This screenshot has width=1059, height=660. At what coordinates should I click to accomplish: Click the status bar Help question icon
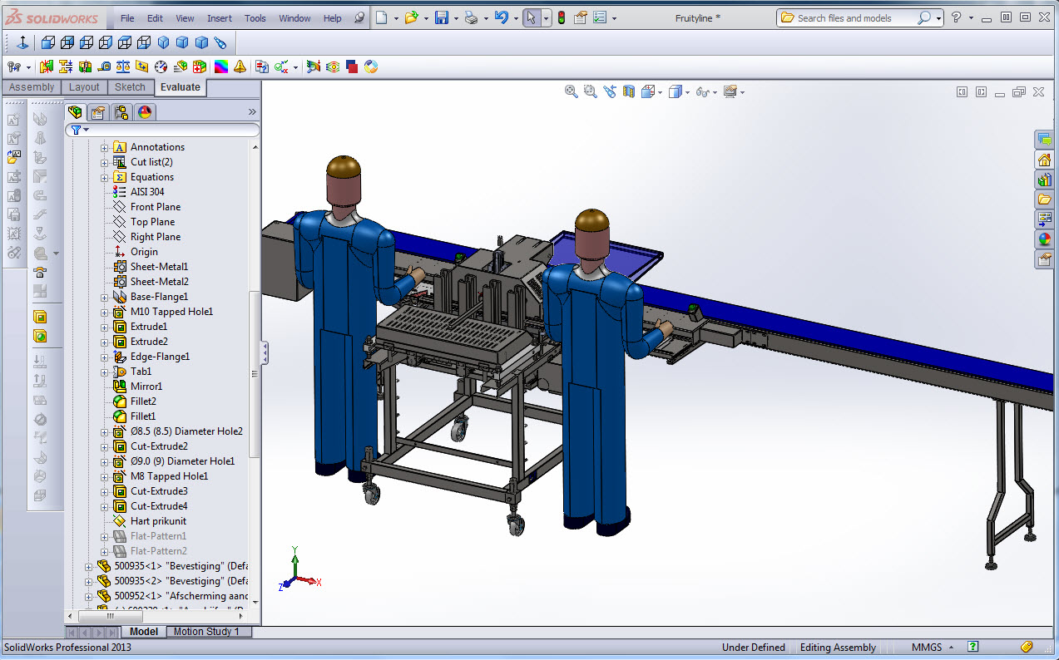[x=972, y=647]
